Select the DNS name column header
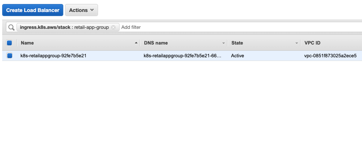This screenshot has width=362, height=158. pyautogui.click(x=156, y=43)
